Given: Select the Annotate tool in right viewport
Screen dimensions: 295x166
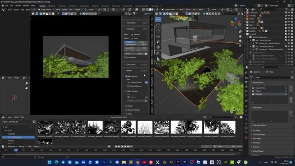Looking at the screenshot, I should click(158, 53).
